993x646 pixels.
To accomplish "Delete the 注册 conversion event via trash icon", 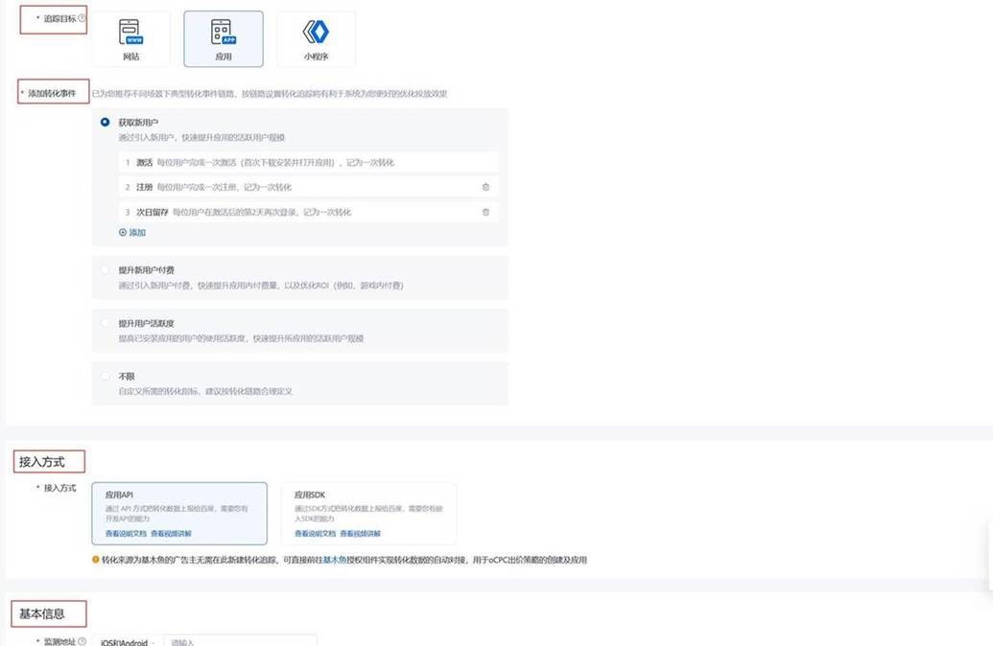I will click(485, 187).
